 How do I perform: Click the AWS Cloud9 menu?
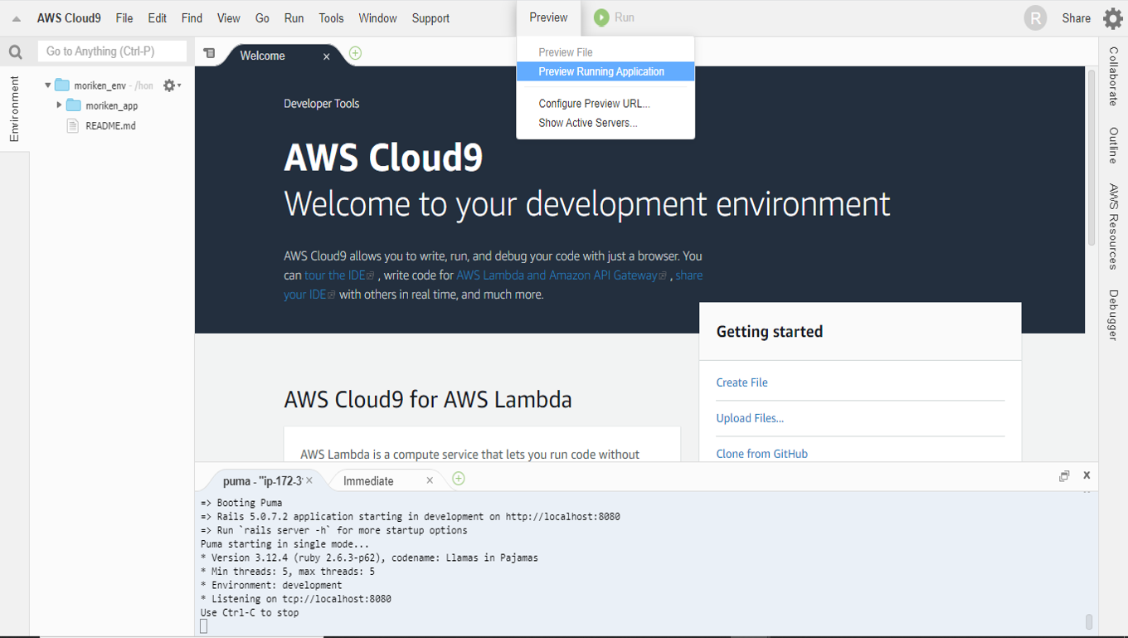tap(69, 18)
